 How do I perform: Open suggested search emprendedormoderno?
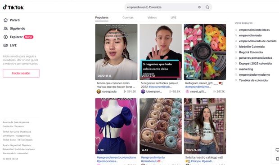[254, 75]
